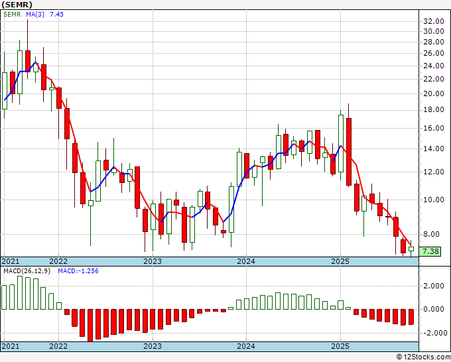Viewport: 451px width, 362px height.
Task: Click the 10.00 price axis label
Action: pyautogui.click(x=434, y=200)
